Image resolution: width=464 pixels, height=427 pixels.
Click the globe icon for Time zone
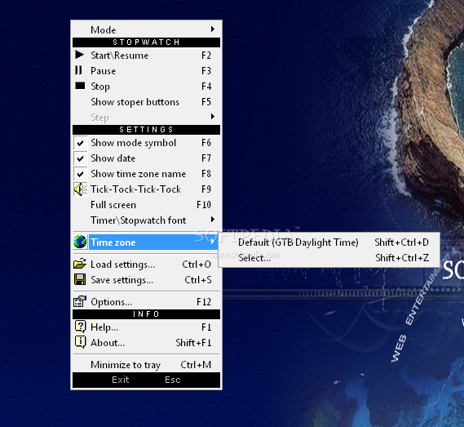tap(80, 242)
